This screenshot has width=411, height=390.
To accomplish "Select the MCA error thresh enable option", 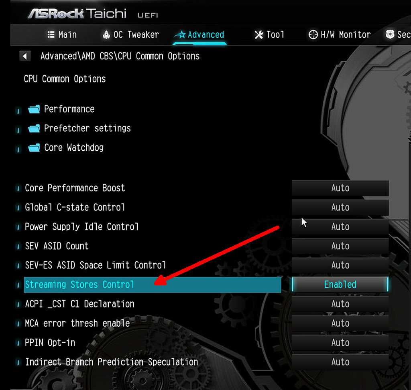I will (77, 323).
